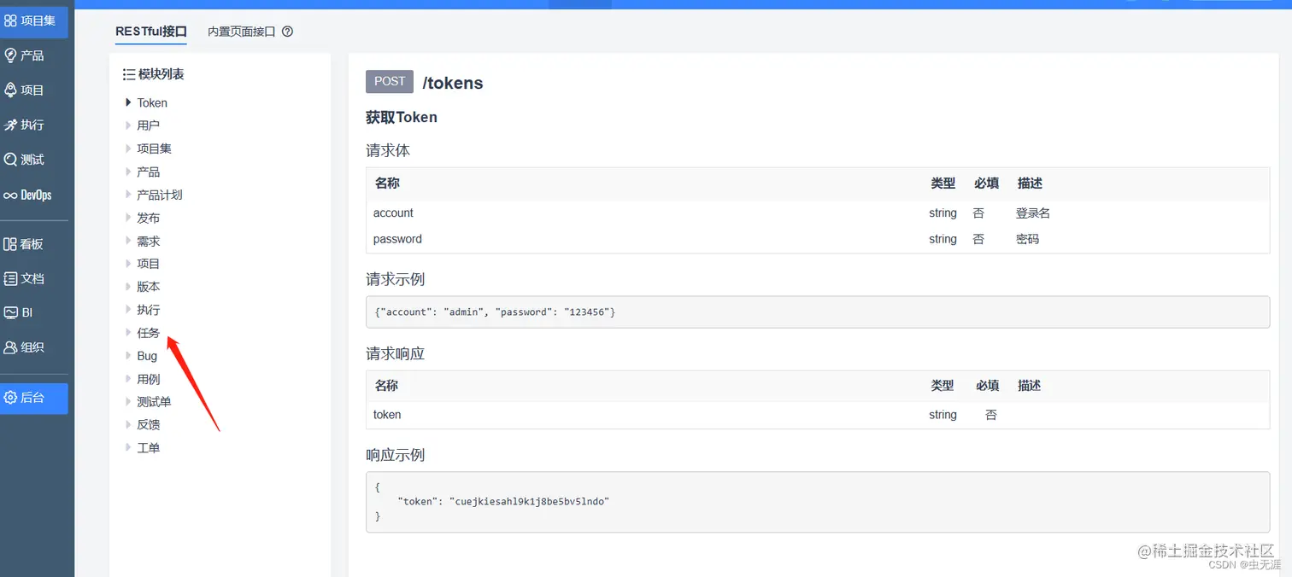Select the 用户 module label
This screenshot has width=1292, height=577.
coord(149,125)
